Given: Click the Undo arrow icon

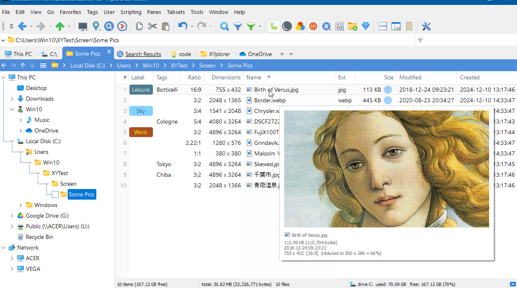Looking at the screenshot, I should pos(182,26).
